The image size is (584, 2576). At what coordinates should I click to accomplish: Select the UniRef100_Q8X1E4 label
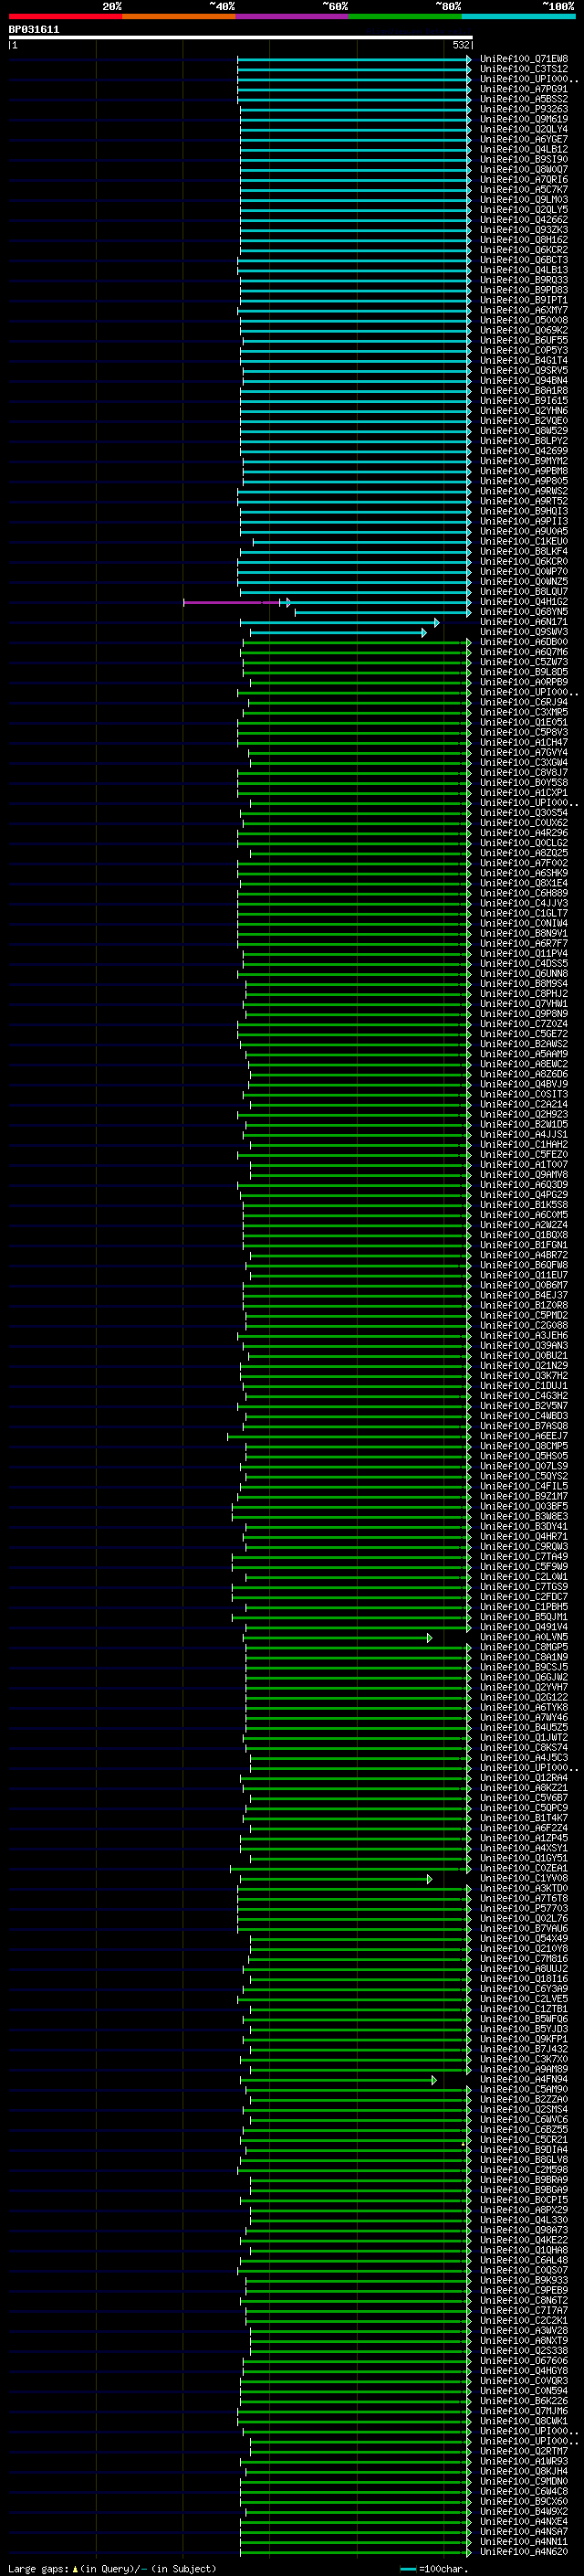point(523,883)
